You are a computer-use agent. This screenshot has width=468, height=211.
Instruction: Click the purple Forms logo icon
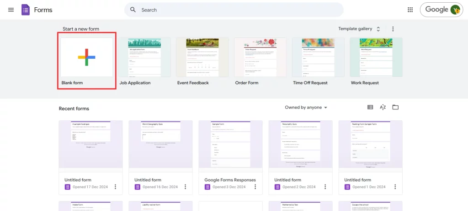point(26,10)
